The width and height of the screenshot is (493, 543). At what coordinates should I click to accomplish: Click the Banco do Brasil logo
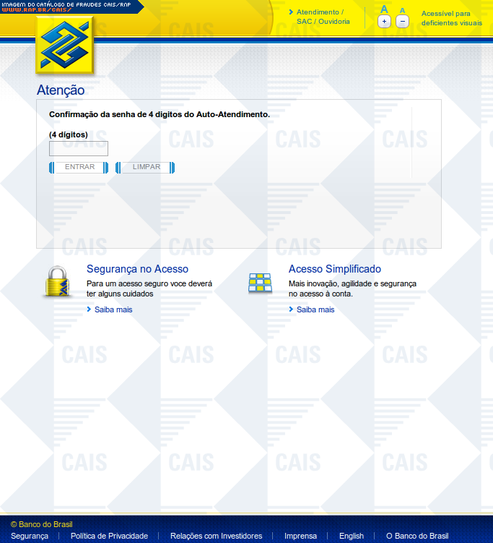[x=65, y=45]
